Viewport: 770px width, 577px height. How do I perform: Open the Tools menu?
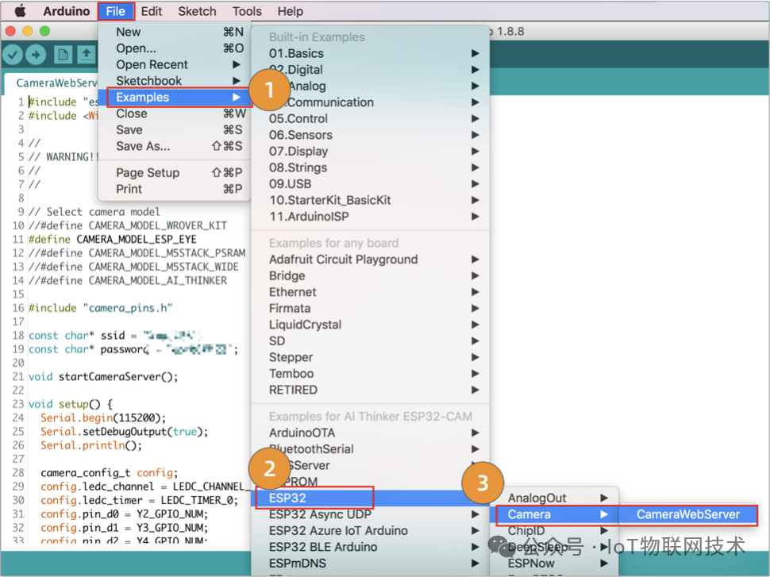(247, 11)
